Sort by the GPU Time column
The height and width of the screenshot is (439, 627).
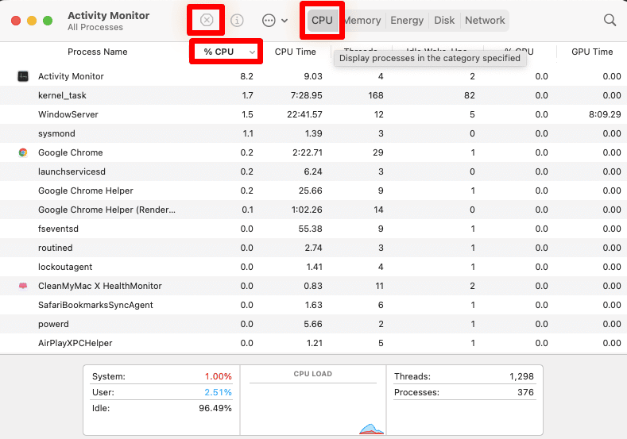592,52
